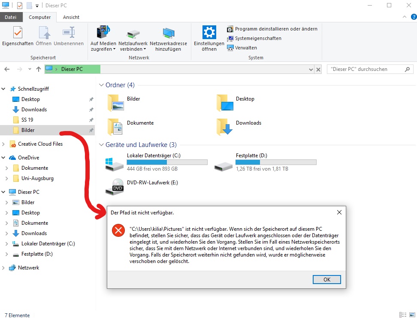
Task: Select Uni-Augsburg folder in sidebar
Action: [x=37, y=178]
